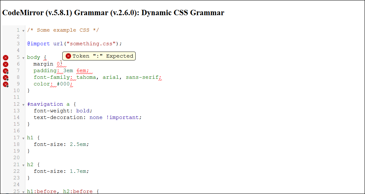This screenshot has width=365, height=194.
Task: Click the '#000' value on line 9
Action: click(x=63, y=84)
